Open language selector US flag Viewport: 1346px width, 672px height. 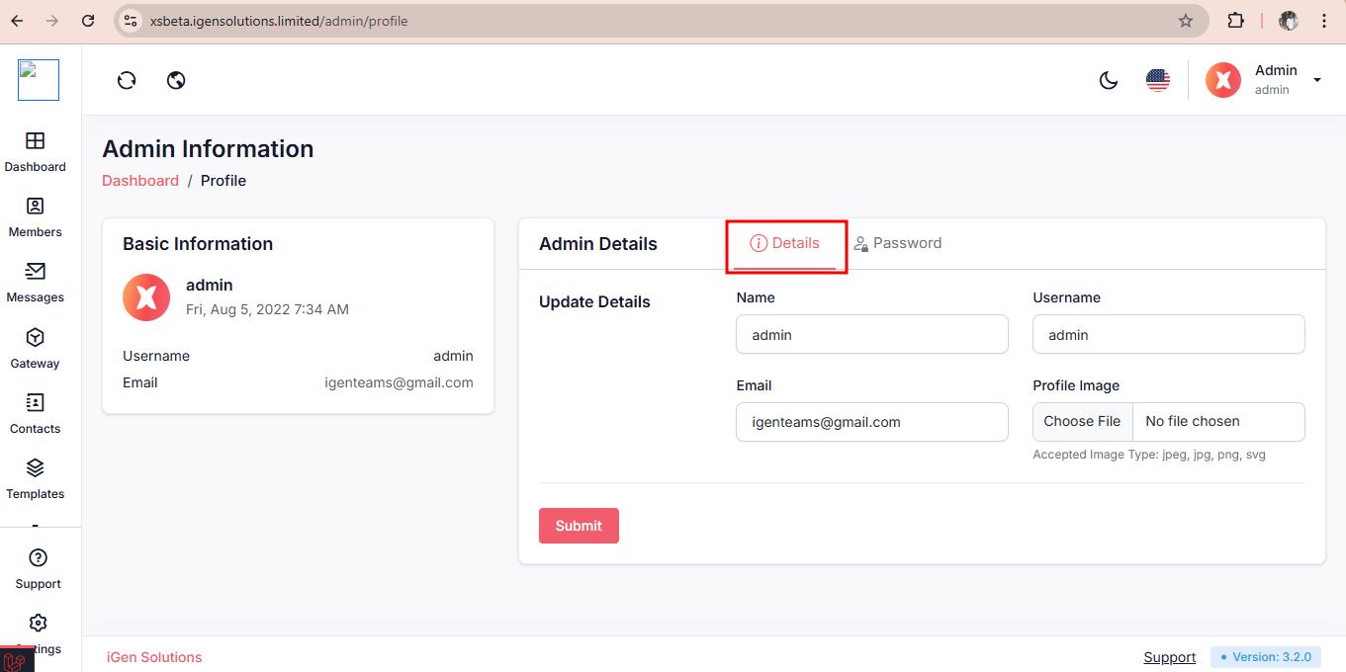[1158, 80]
